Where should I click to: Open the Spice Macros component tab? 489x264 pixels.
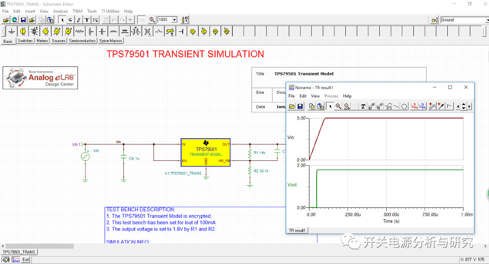111,41
